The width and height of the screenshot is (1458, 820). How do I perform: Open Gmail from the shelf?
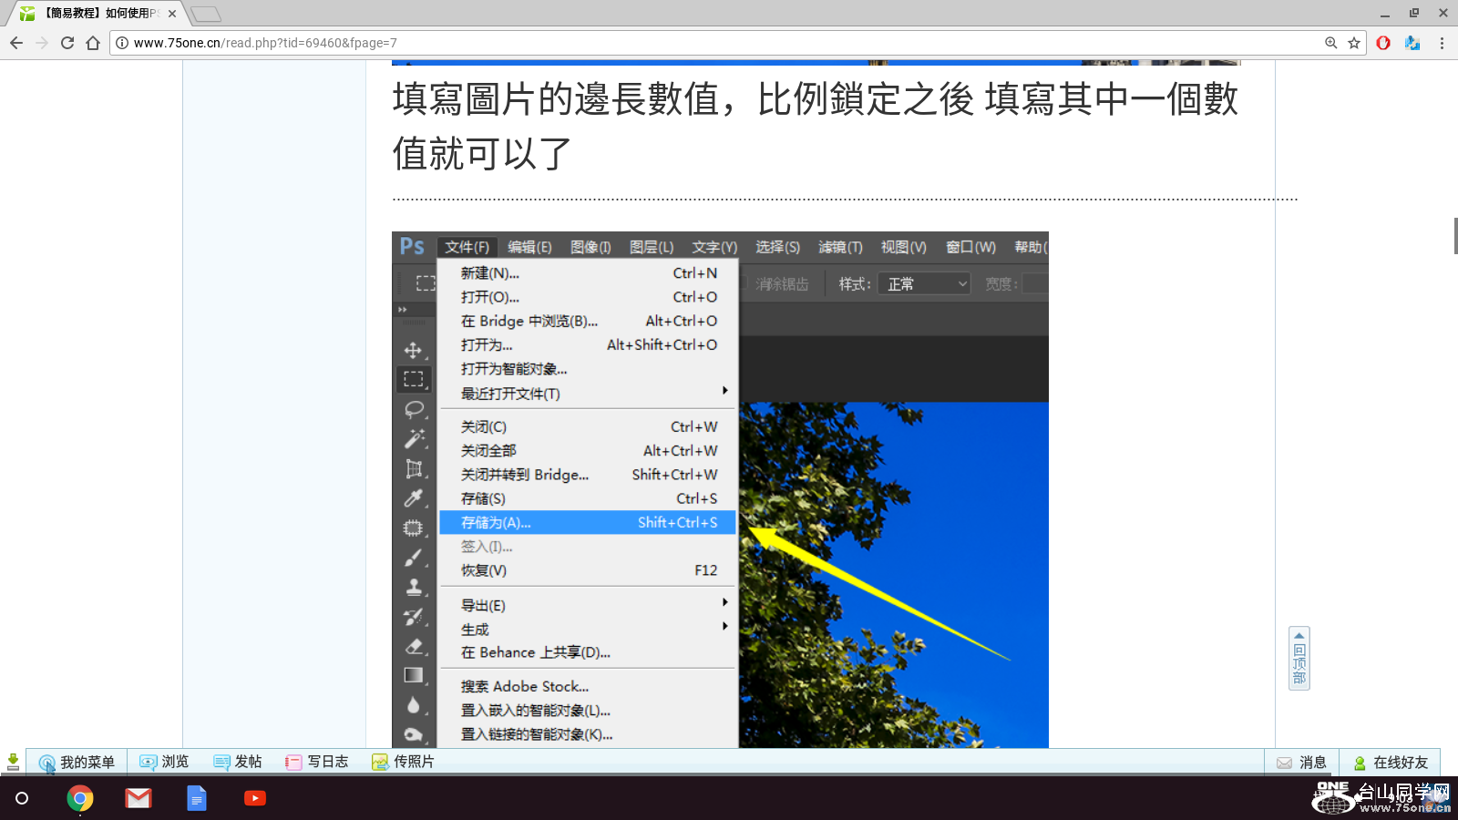click(x=139, y=798)
